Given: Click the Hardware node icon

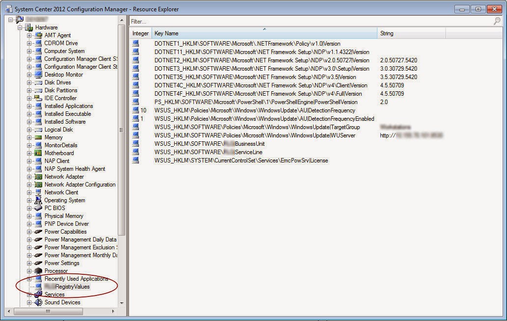Looking at the screenshot, I should click(x=29, y=27).
